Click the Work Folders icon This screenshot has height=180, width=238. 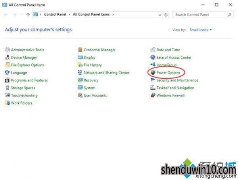pos(7,103)
